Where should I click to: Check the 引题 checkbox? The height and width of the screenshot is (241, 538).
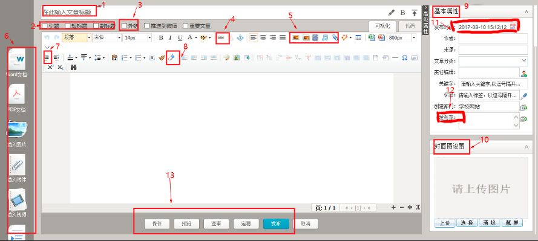[x=45, y=25]
